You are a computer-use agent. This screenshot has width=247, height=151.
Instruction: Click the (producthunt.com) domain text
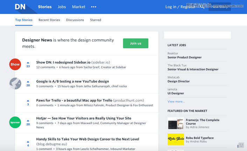[x=128, y=100]
